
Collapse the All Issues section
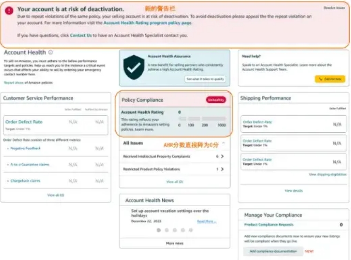(223, 143)
